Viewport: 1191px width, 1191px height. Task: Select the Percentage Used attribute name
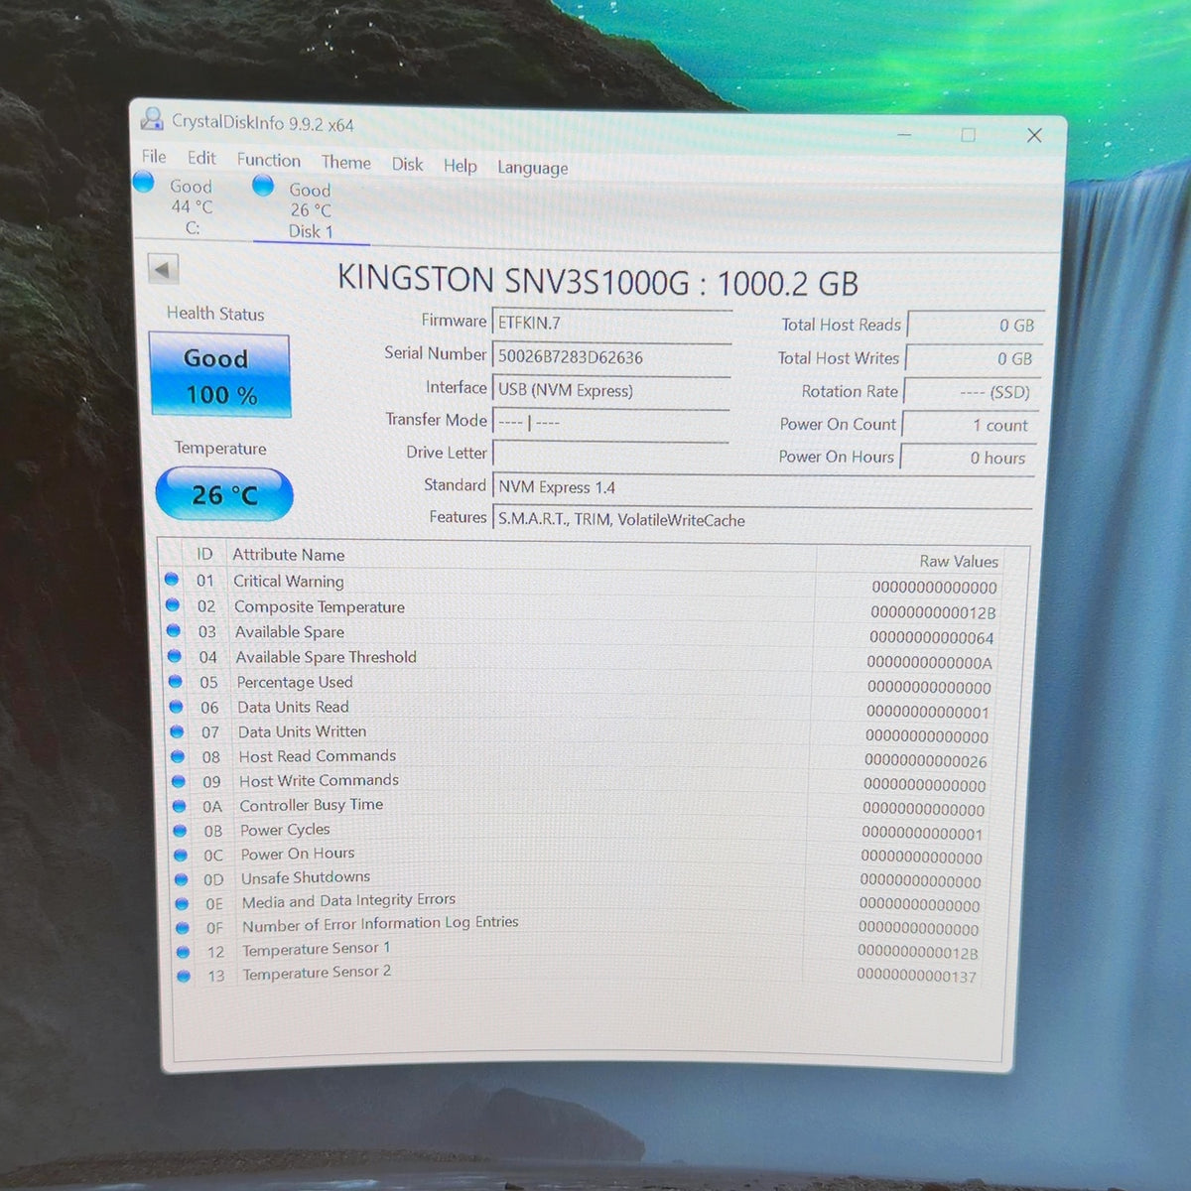295,682
